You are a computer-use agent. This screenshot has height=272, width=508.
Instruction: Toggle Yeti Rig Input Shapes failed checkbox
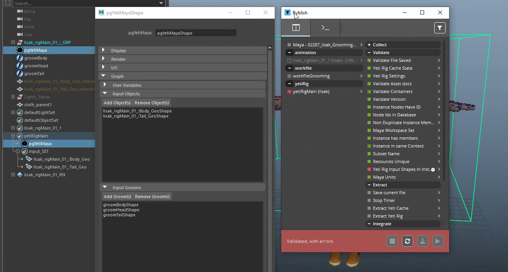(x=369, y=169)
